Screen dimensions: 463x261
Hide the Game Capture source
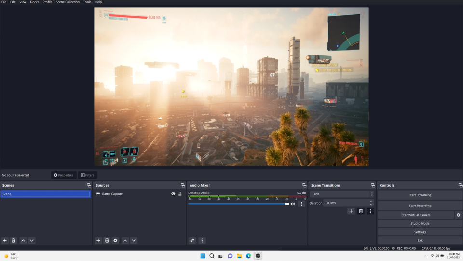173,194
